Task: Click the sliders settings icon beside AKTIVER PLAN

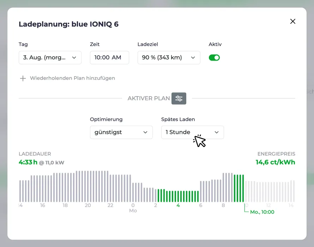Action: [x=179, y=98]
